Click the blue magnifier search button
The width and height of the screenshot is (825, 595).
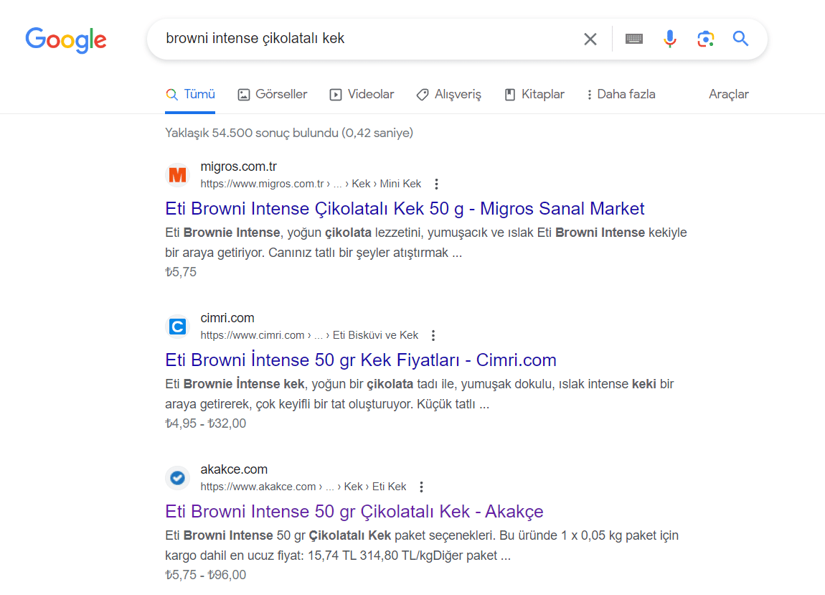[740, 39]
